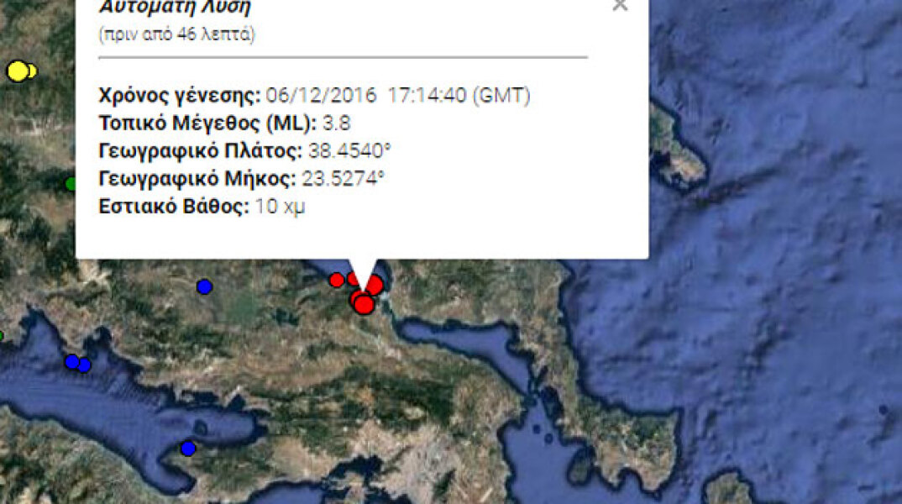The width and height of the screenshot is (902, 504).
Task: Click the latitude value 38.4540°
Action: pos(349,150)
